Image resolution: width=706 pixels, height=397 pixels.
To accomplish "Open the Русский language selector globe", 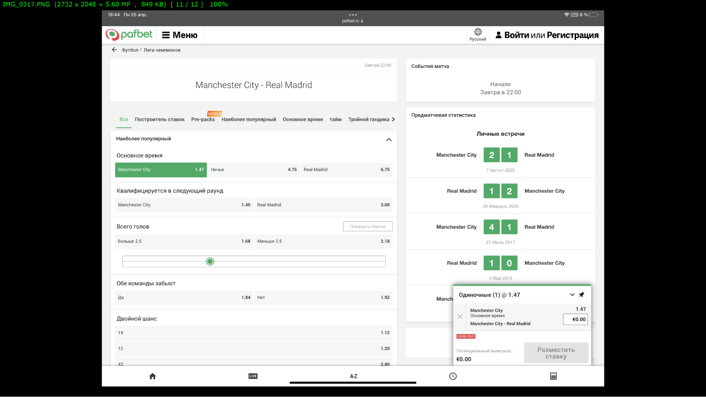I will (x=478, y=35).
